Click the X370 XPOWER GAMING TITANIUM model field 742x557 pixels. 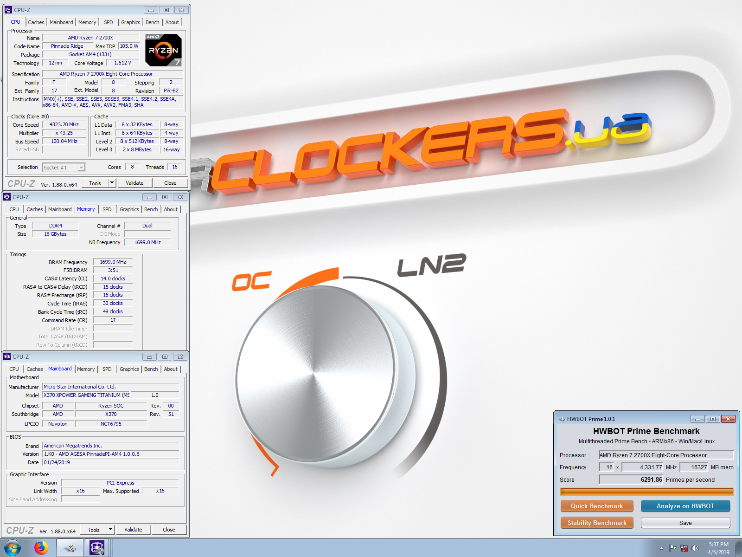86,395
